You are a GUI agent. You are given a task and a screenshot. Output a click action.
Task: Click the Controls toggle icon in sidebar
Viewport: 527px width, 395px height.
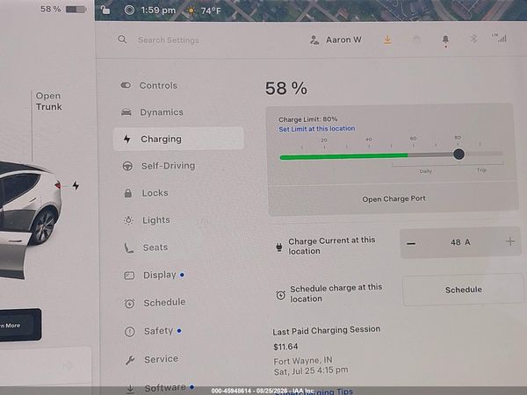(x=126, y=85)
